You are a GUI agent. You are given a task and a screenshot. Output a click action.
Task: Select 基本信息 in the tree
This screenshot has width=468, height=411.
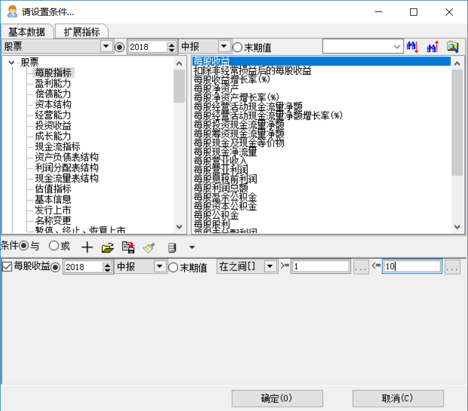coord(53,199)
